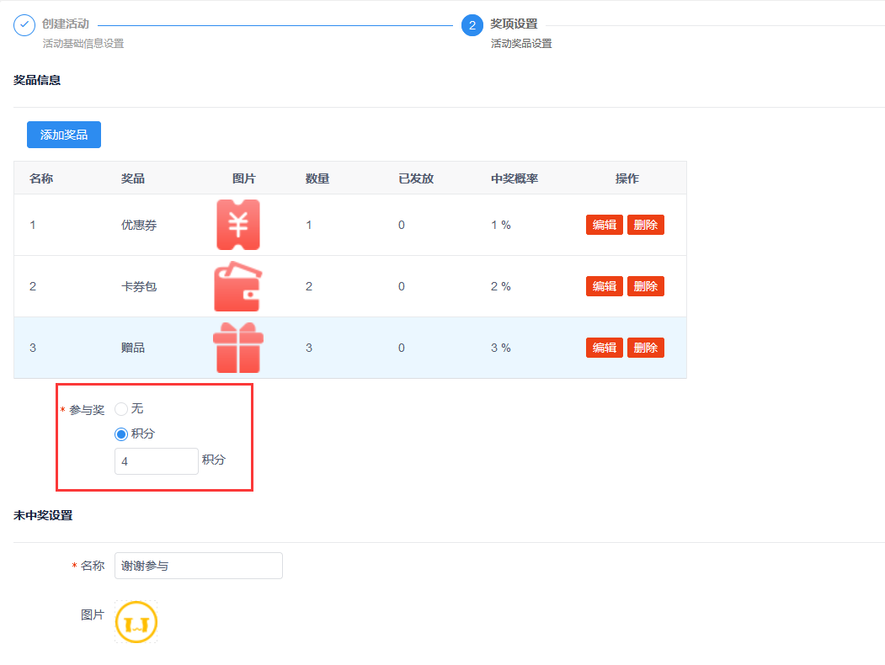Edit the 卡券包 prize row
This screenshot has width=885, height=665.
pos(605,286)
